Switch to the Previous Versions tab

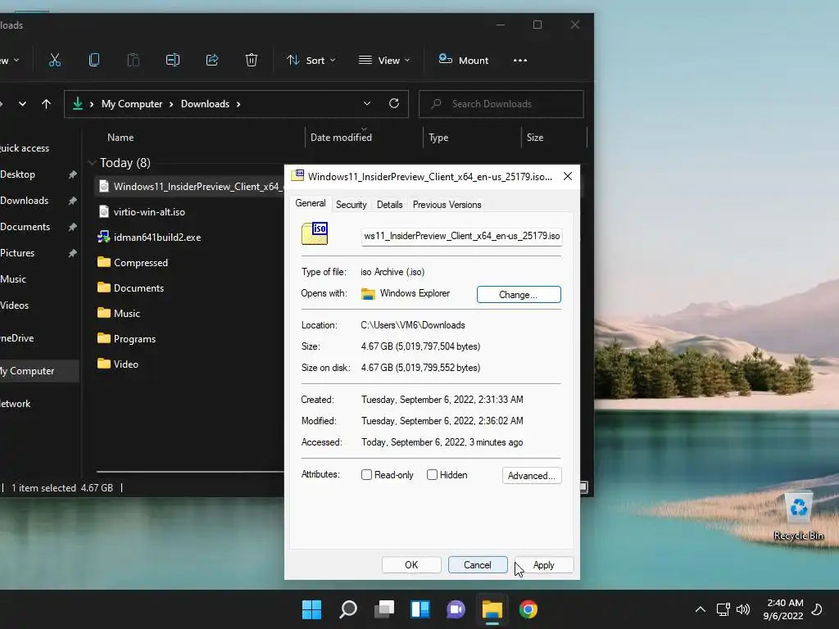tap(447, 204)
